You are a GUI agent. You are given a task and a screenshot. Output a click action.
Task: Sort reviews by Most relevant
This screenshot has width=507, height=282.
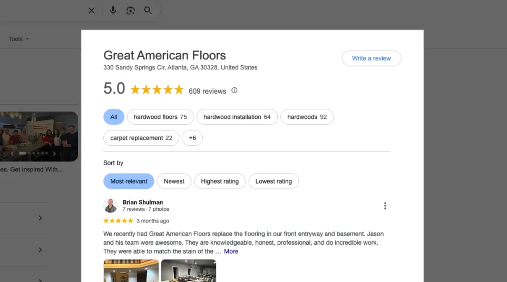[129, 182]
